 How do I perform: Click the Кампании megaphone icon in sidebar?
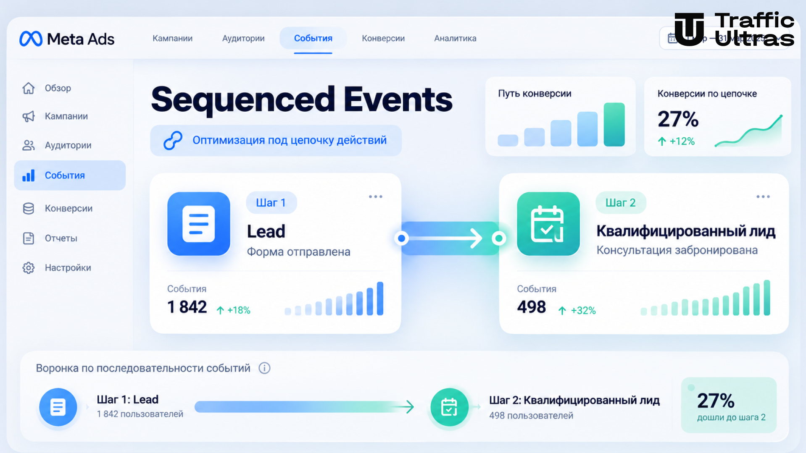pos(28,116)
